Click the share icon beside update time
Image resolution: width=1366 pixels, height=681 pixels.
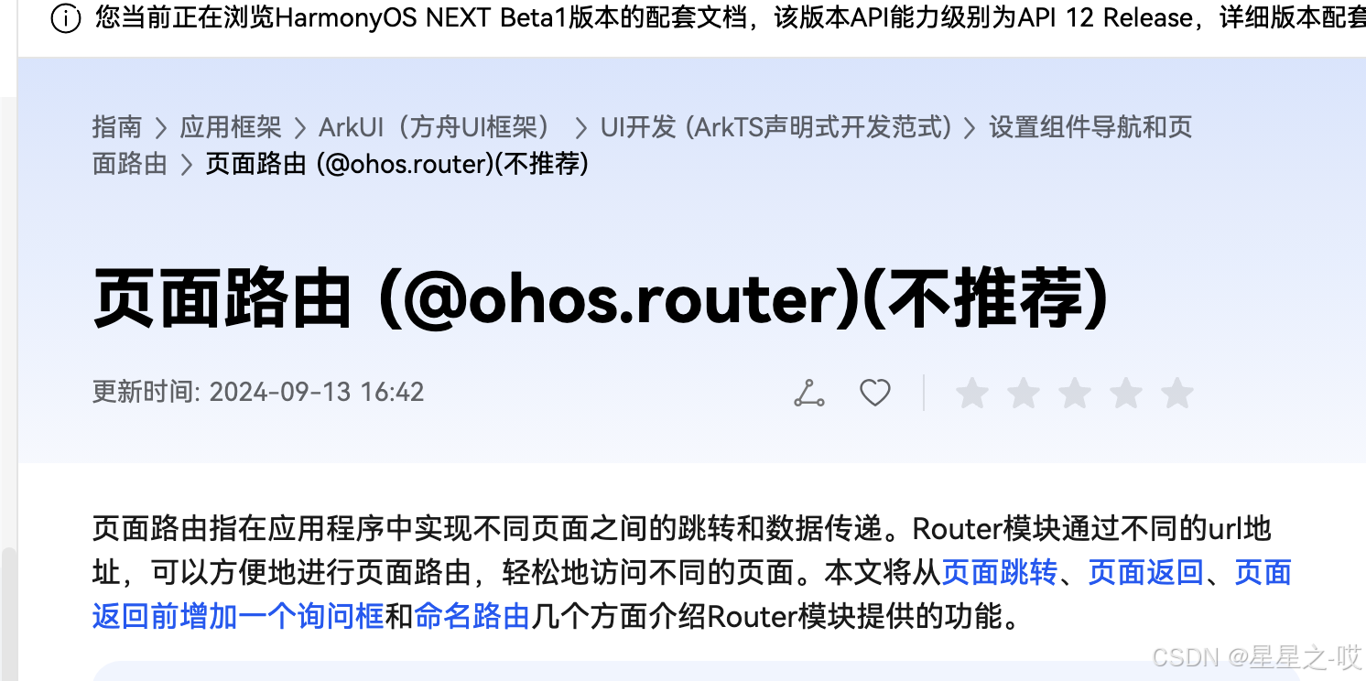(x=808, y=394)
